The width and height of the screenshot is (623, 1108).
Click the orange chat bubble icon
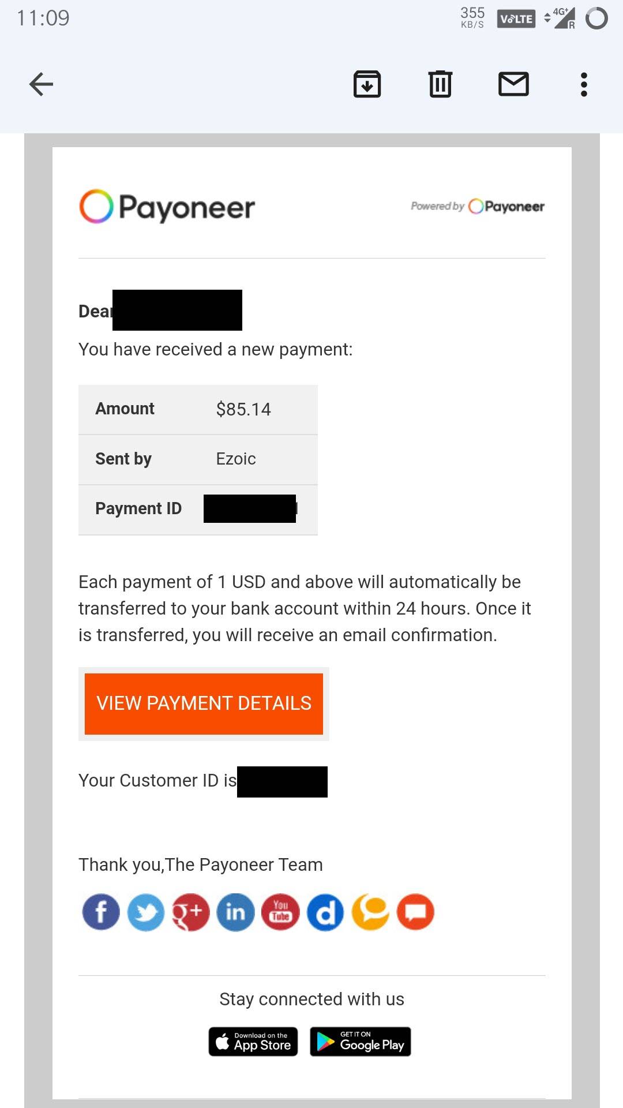click(415, 912)
